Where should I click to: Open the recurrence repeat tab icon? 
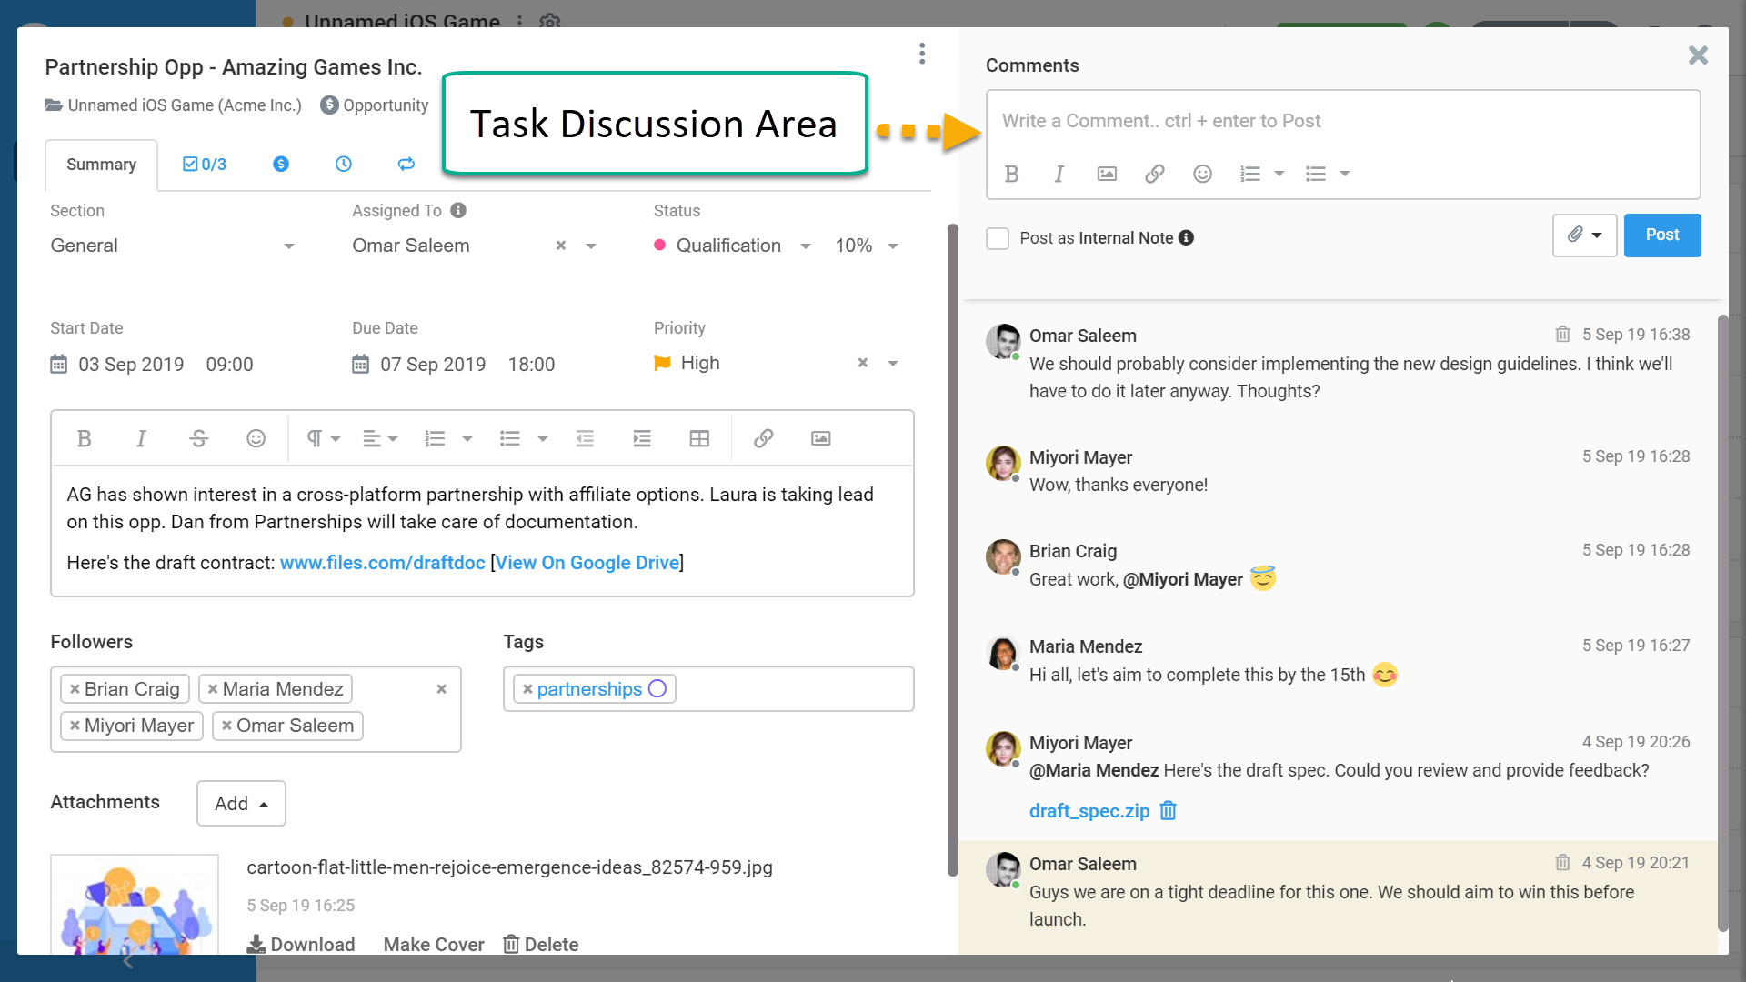click(x=406, y=164)
